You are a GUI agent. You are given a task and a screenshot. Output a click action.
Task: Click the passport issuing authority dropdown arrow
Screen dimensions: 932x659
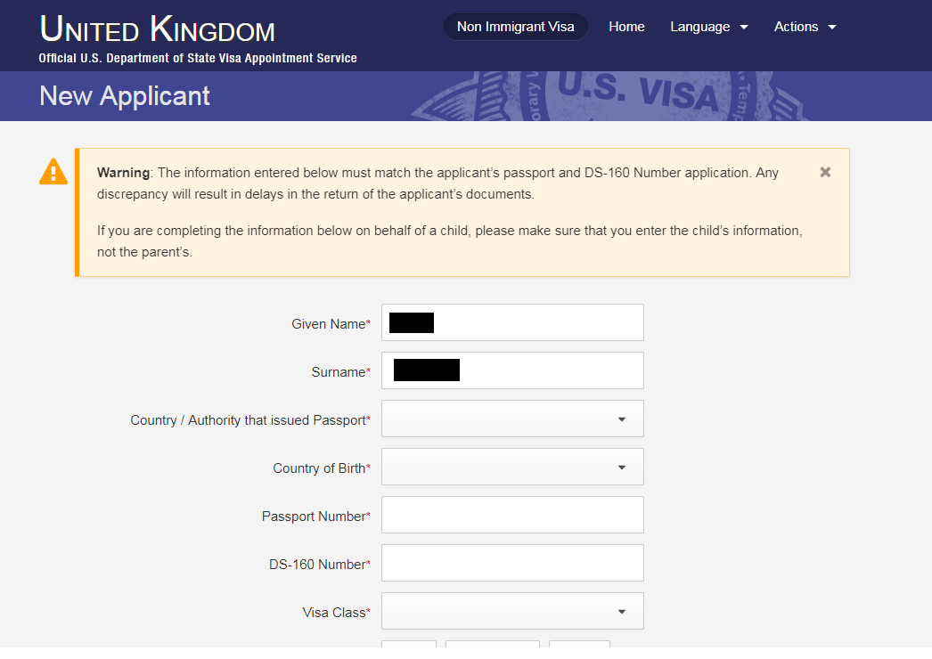point(622,419)
